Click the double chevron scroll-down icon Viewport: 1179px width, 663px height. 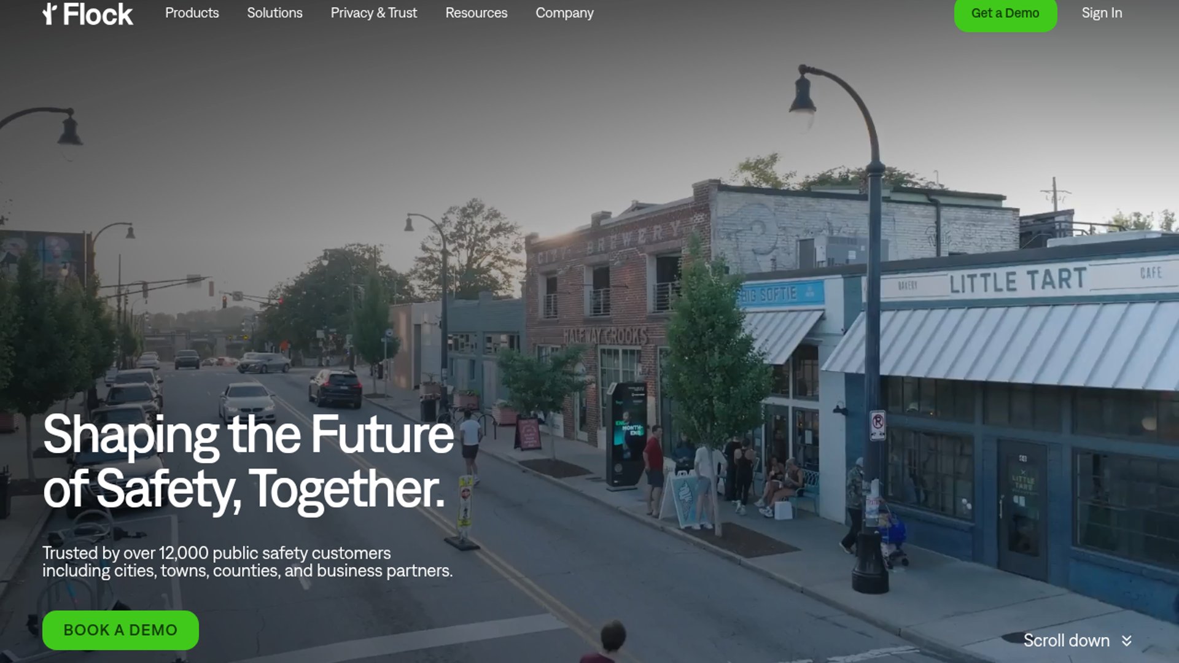tap(1126, 641)
